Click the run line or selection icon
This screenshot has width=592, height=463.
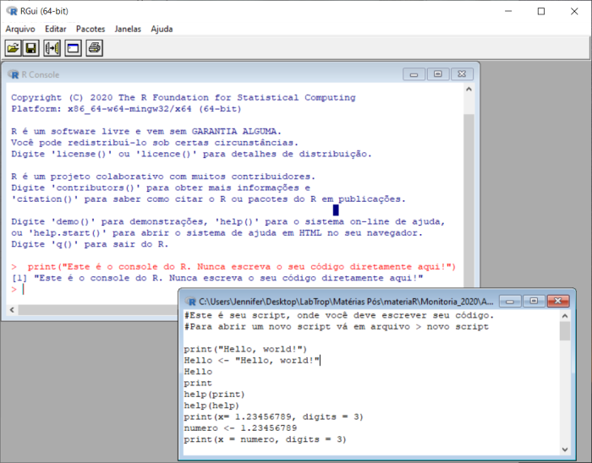click(52, 48)
